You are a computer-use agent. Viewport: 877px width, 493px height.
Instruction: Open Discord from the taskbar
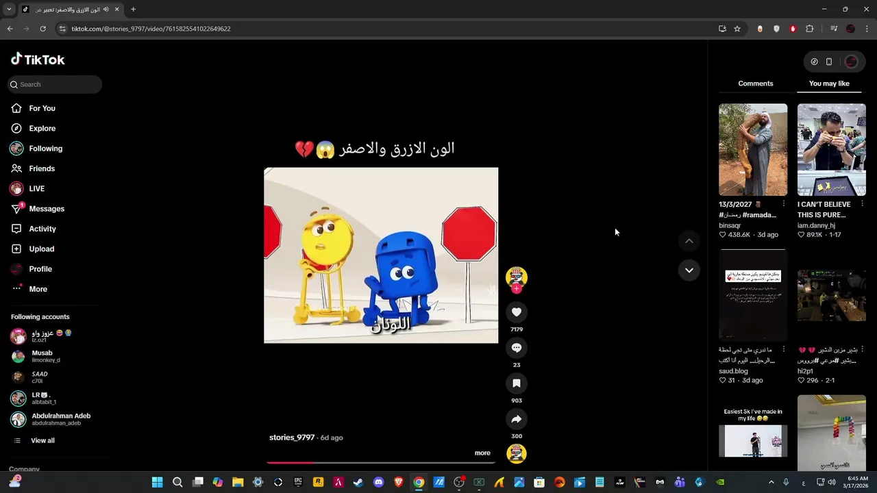(378, 482)
